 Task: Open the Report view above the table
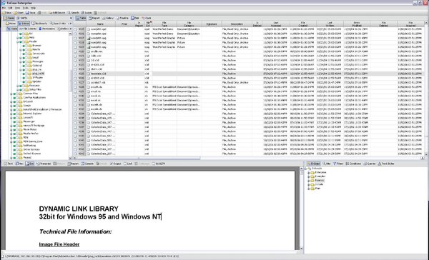[94, 18]
